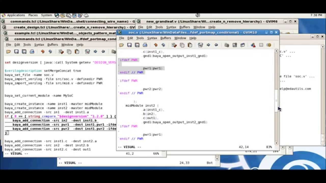Open File menu in front commands.tcl window
This screenshot has width=326, height=183.
pos(8,44)
